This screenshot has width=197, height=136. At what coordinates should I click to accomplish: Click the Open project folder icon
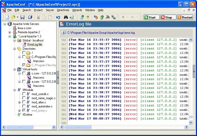pyautogui.click(x=13, y=17)
